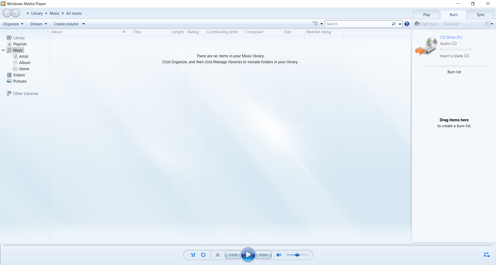This screenshot has width=496, height=265.
Task: Toggle repeat mode
Action: pos(203,255)
